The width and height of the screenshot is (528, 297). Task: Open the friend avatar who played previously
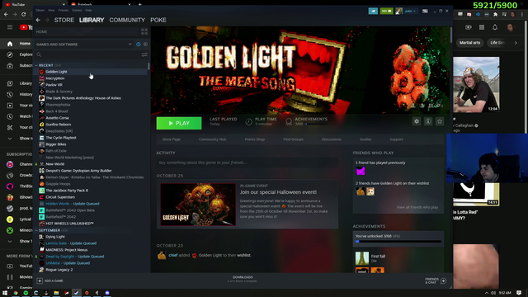361,171
